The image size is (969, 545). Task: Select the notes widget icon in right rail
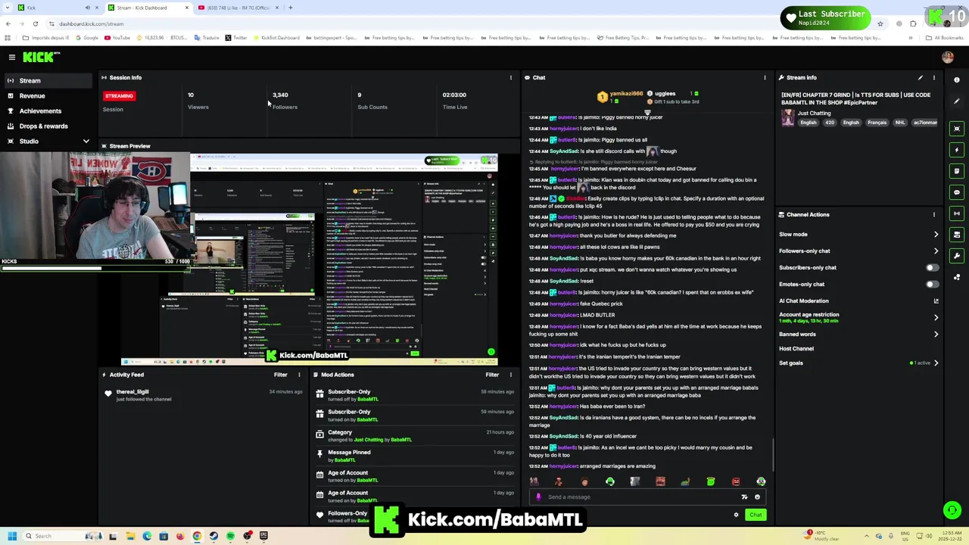point(957,171)
